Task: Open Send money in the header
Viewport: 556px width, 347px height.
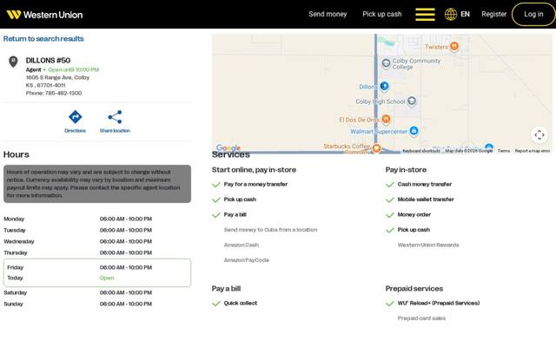Action: click(328, 14)
